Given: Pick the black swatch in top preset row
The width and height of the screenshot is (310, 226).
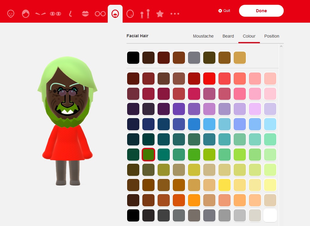Looking at the screenshot, I should pyautogui.click(x=133, y=58).
